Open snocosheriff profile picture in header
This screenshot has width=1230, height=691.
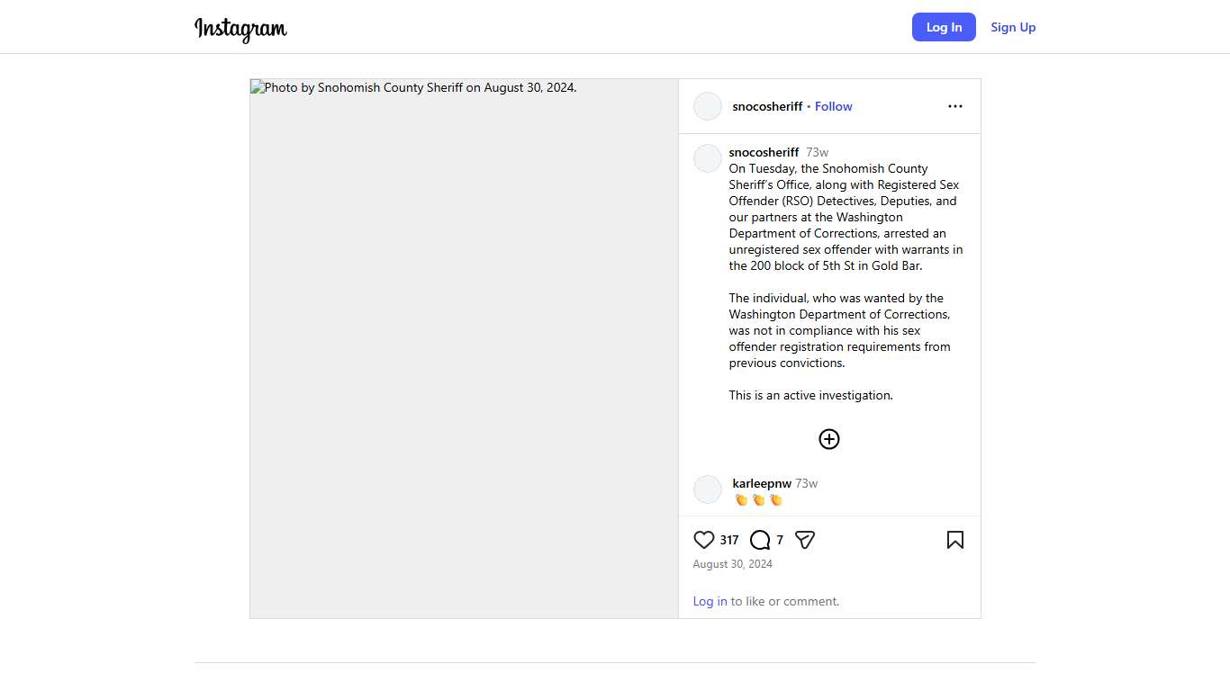point(708,106)
